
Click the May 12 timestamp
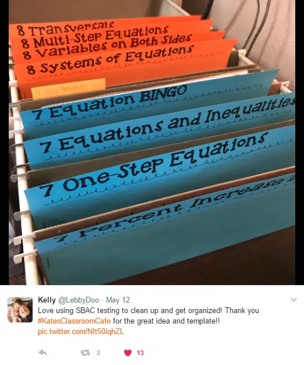point(118,300)
